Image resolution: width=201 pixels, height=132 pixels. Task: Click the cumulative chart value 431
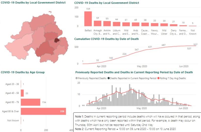point(150,47)
